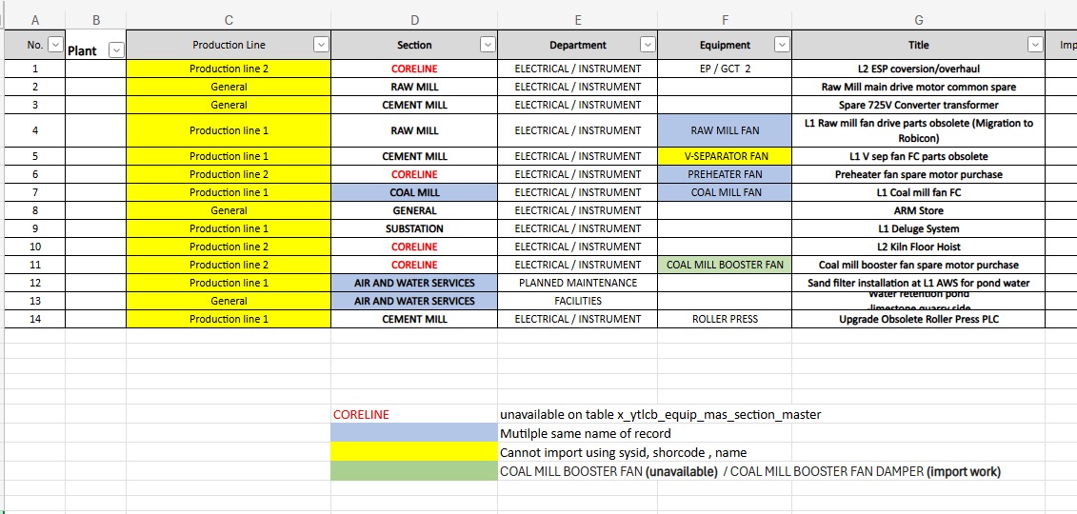1077x514 pixels.
Task: Click the COAL MILL BOOSTER FAN equipment cell
Action: tap(725, 265)
